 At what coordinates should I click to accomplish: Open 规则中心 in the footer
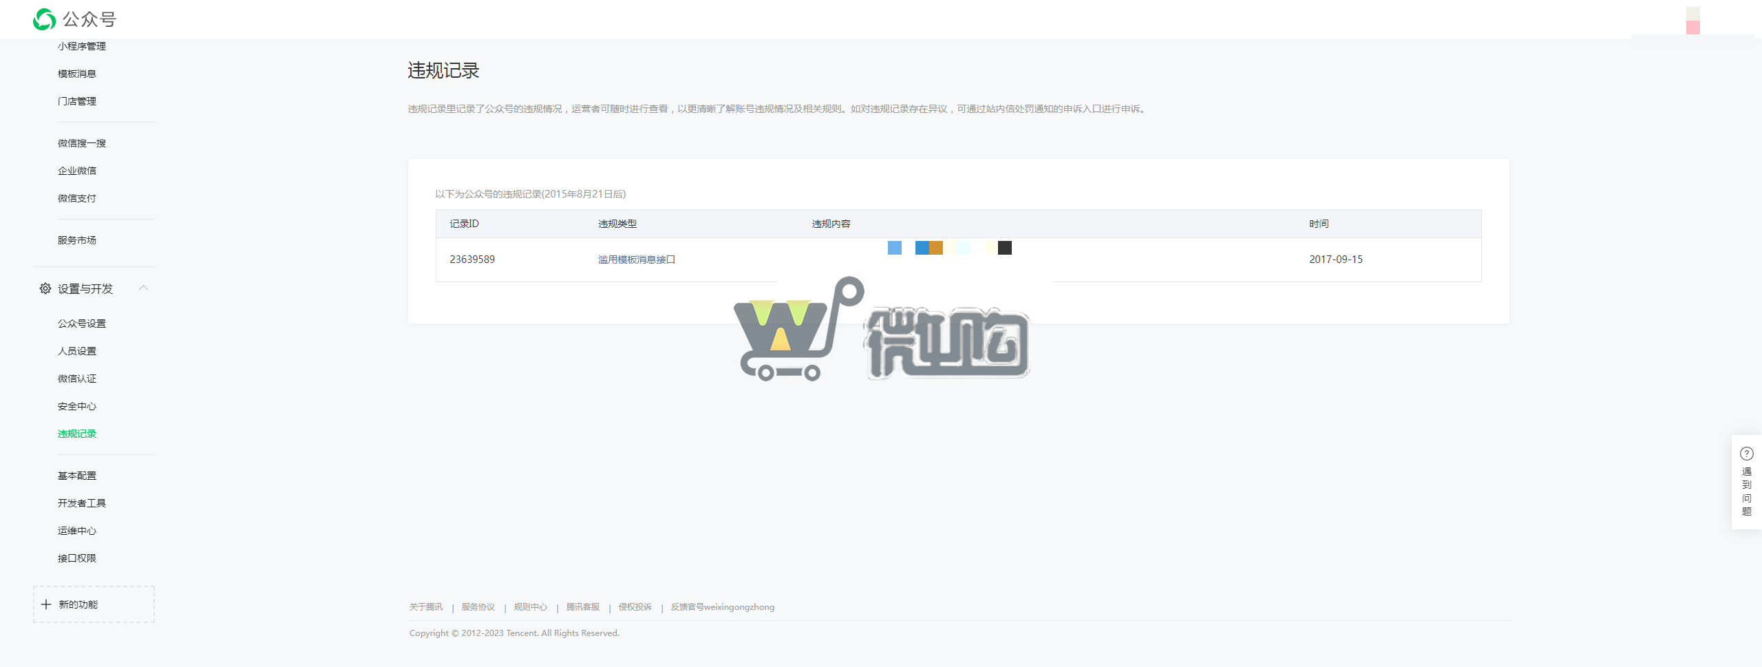[x=530, y=606]
